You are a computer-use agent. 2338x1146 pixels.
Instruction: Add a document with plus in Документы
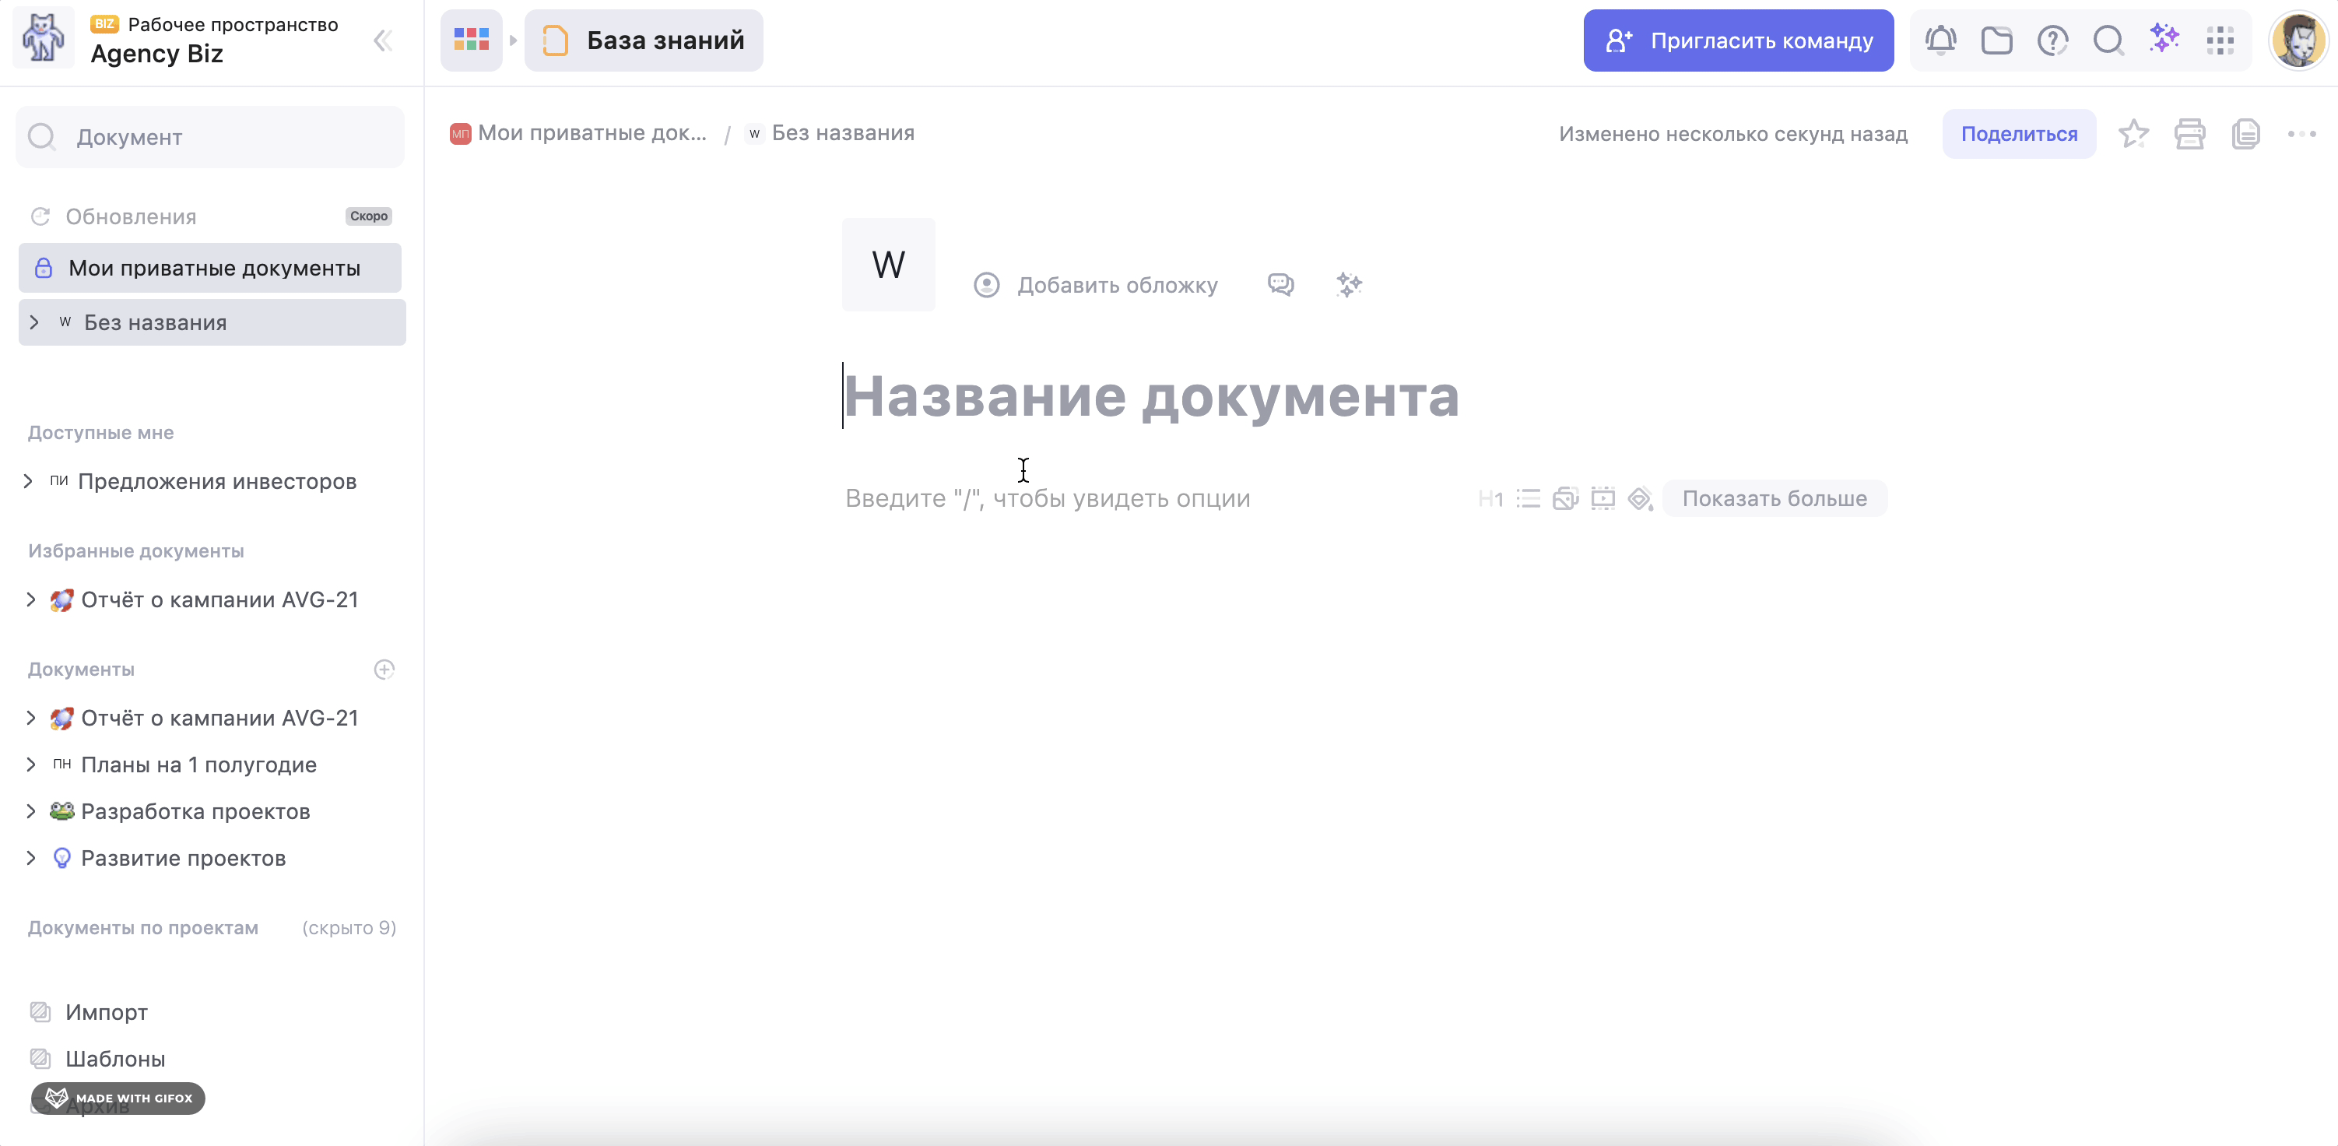384,670
